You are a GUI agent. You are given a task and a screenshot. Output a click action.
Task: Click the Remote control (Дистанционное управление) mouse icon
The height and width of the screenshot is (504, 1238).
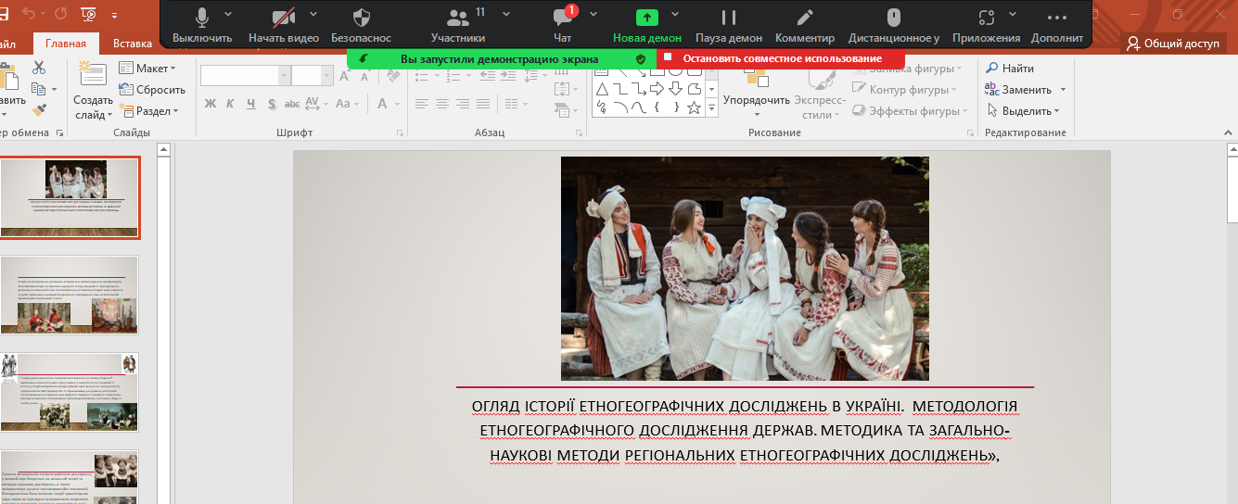pos(893,19)
